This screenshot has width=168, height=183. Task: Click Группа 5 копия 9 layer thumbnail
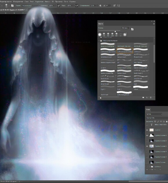coord(151,135)
